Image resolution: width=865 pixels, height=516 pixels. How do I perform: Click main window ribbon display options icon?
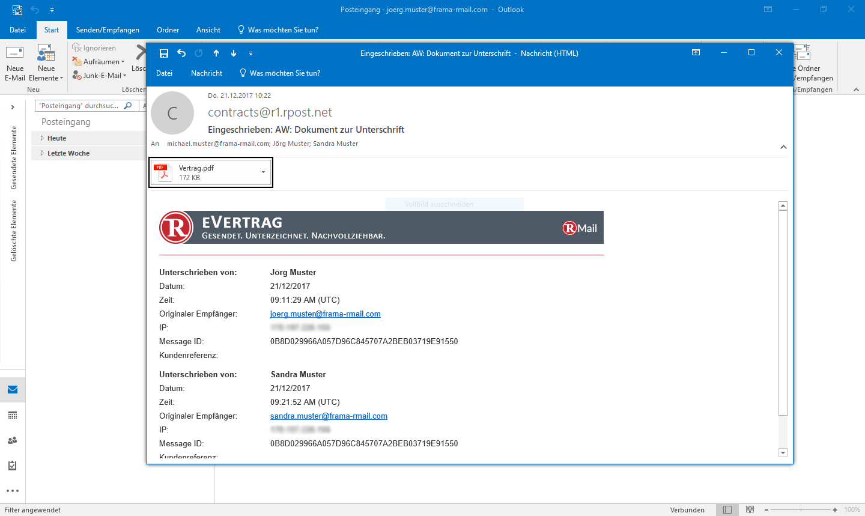pyautogui.click(x=768, y=10)
